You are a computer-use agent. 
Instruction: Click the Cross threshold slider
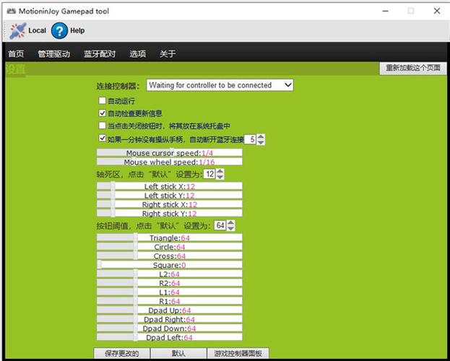tap(169, 256)
